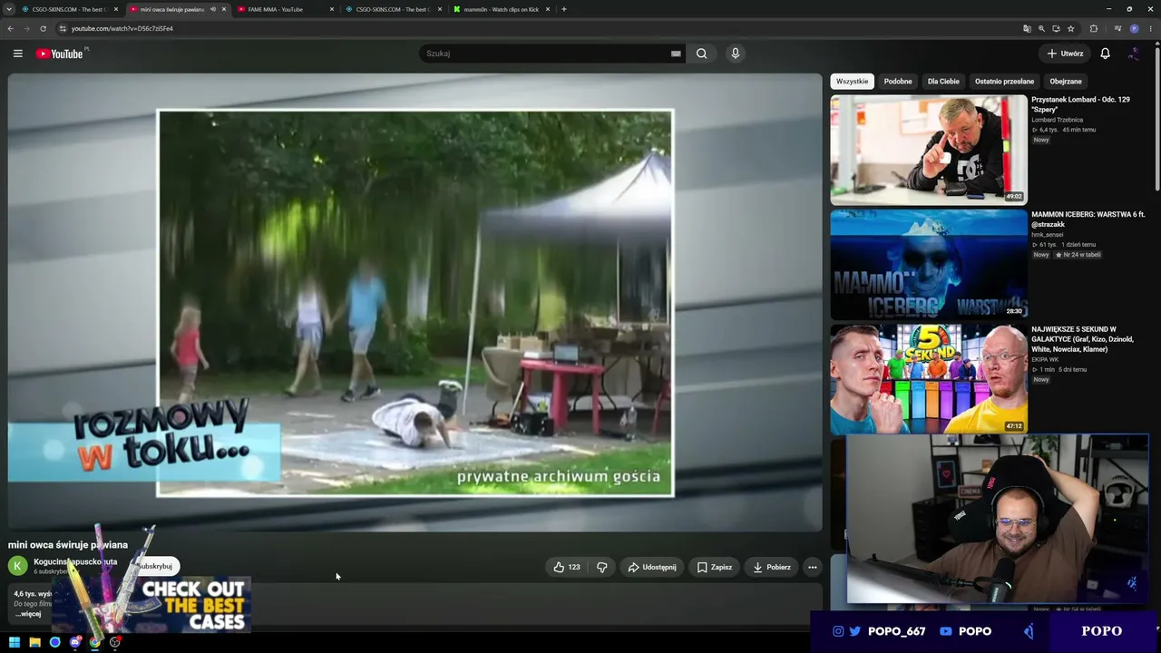
Task: Open Discord from the taskbar
Action: tap(75, 642)
